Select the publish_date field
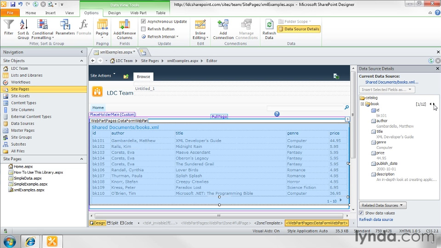The height and width of the screenshot is (248, 441). [x=387, y=163]
